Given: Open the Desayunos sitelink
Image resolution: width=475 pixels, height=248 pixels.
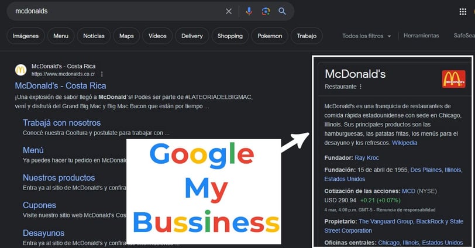Looking at the screenshot, I should pyautogui.click(x=44, y=233).
